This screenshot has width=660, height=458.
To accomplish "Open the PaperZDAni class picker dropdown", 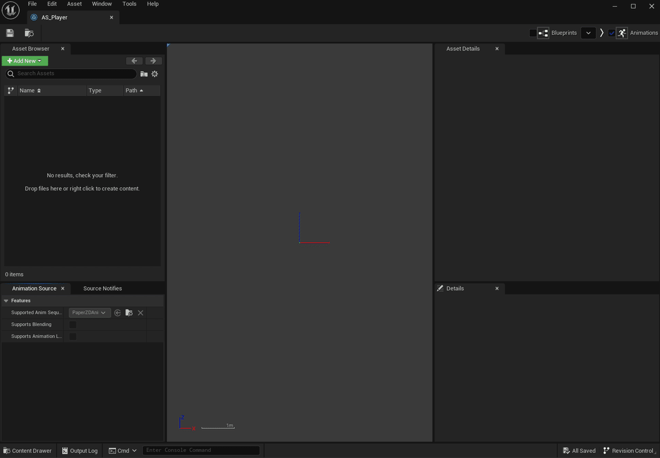I will pos(90,313).
